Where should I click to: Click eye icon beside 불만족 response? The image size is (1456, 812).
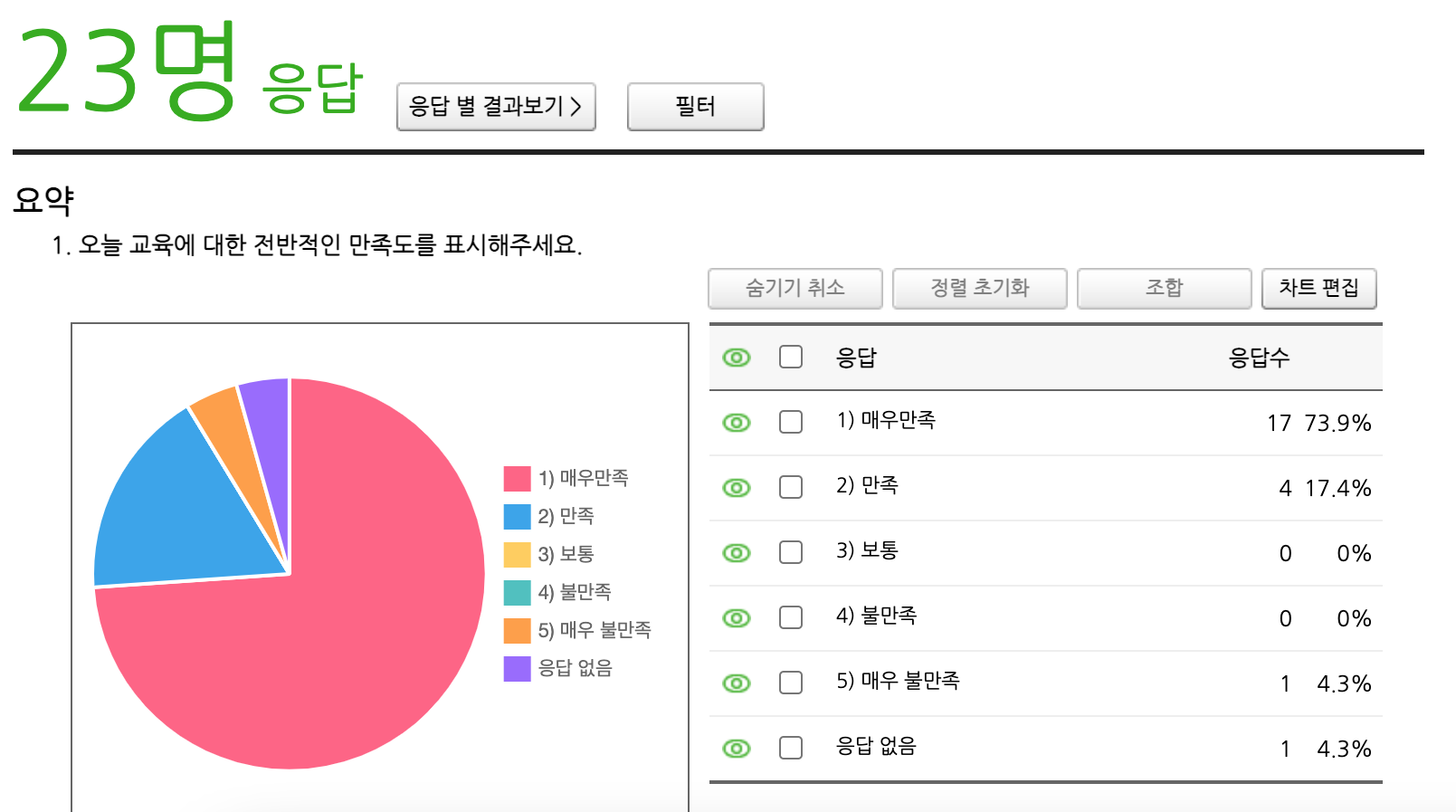click(737, 618)
